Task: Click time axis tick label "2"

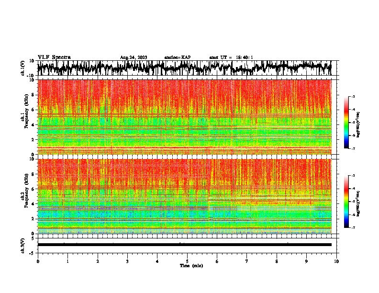Action: pos(98,261)
